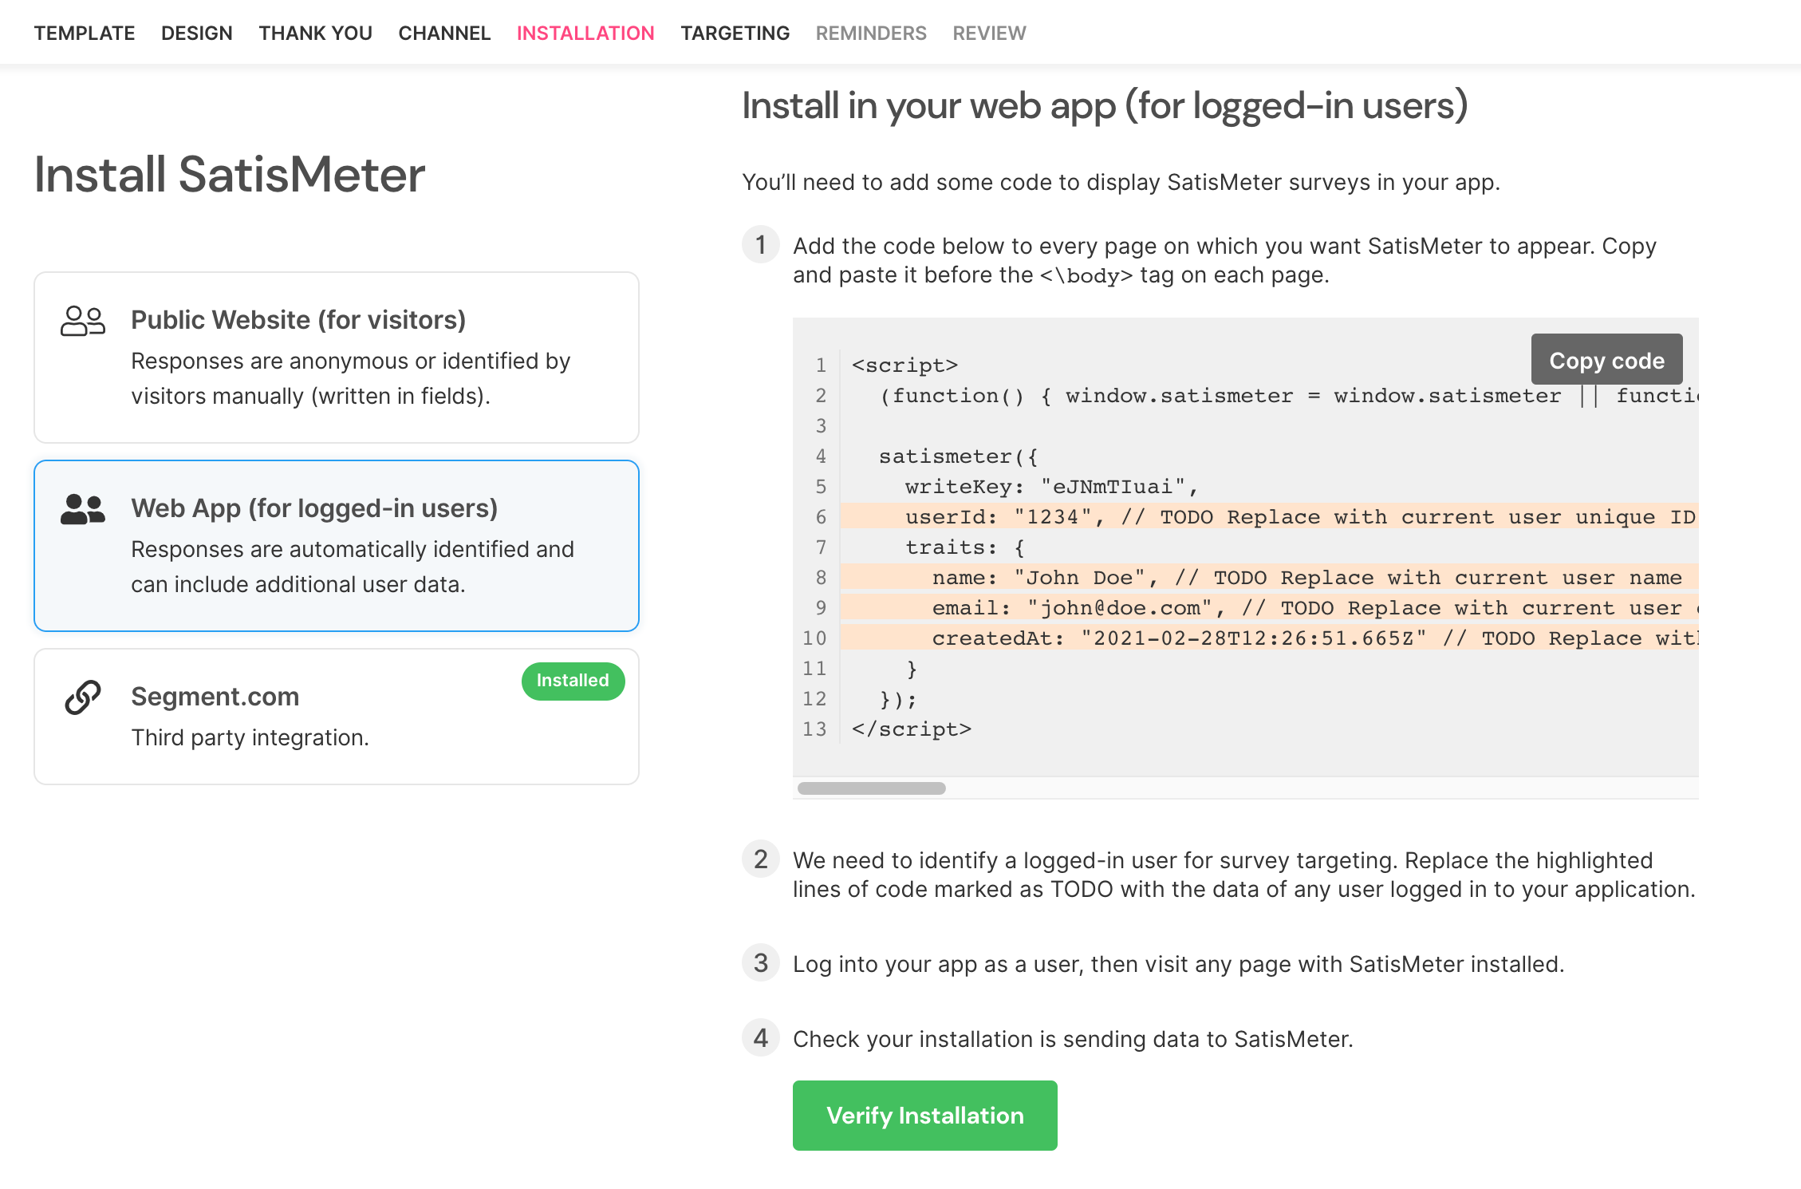Screen dimensions: 1801x1189
Task: Click the Segment.com chain link icon
Action: [83, 697]
